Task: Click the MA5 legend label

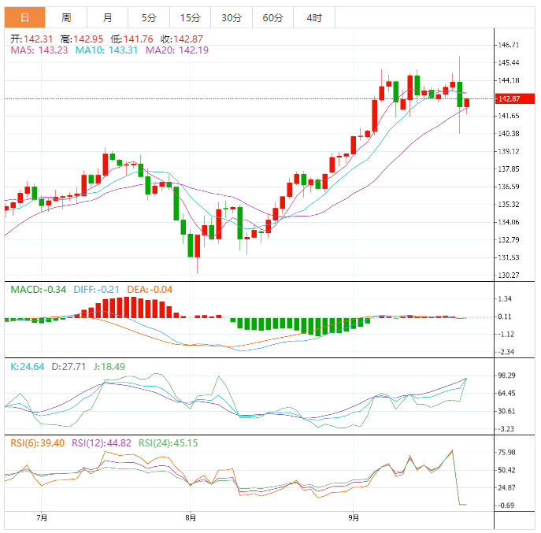Action: (x=39, y=50)
